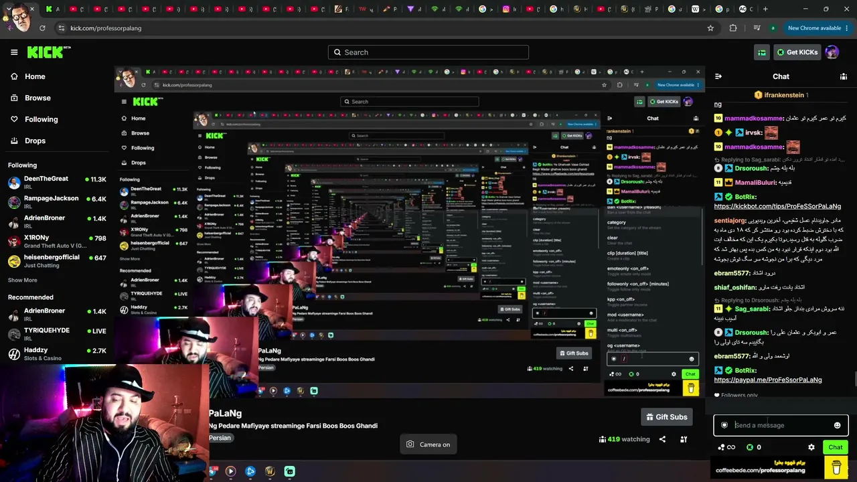Click the play-button app icon in the taskbar
Viewport: 857px width, 482px height.
click(230, 471)
